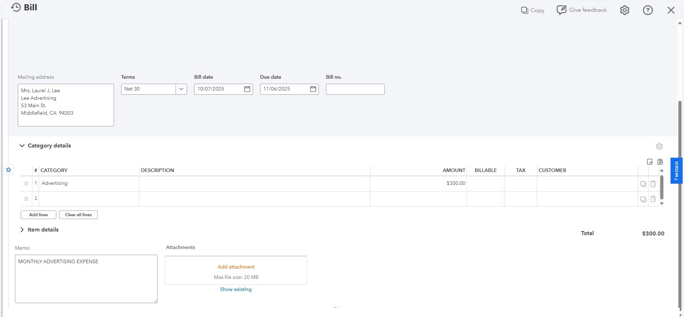
Task: Open the Show existing attachments link
Action: click(235, 289)
